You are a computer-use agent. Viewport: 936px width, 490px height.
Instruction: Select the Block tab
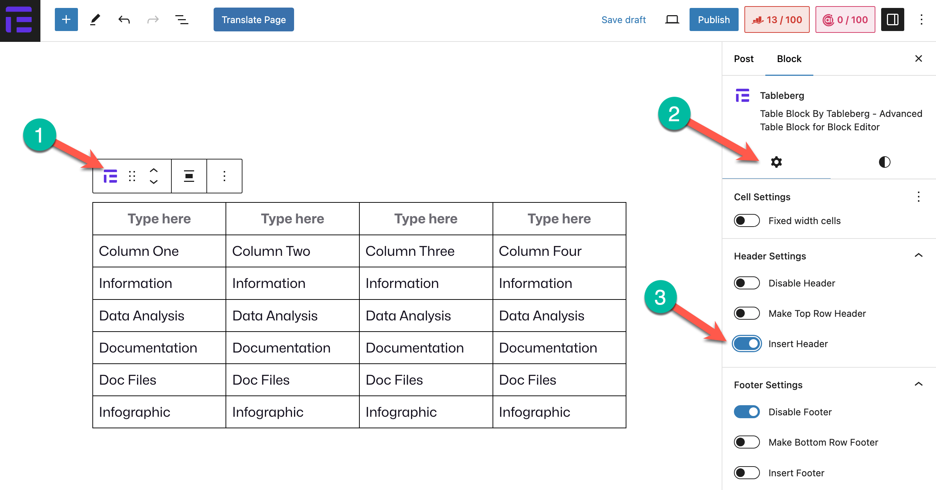pyautogui.click(x=789, y=59)
